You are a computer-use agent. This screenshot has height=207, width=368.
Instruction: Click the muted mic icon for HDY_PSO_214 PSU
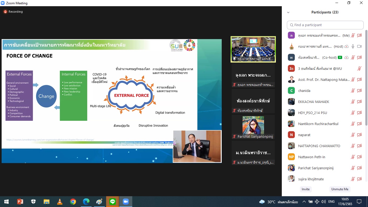[353, 113]
